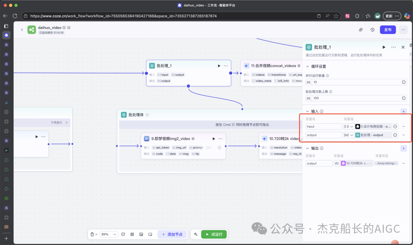This screenshot has height=245, width=413.
Task: Open 批处理_1 canvas node options menu
Action: coord(226,66)
